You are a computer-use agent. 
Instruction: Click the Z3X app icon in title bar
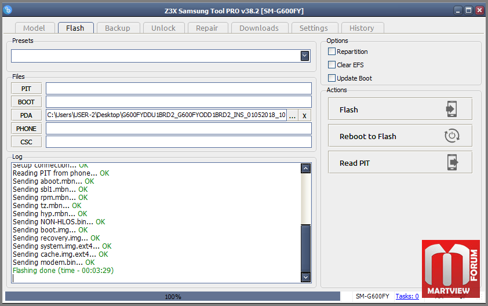point(8,10)
